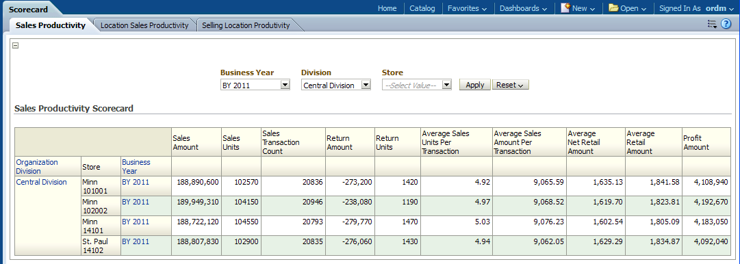Click sales amount value 188,722,120
The image size is (740, 264).
(198, 222)
